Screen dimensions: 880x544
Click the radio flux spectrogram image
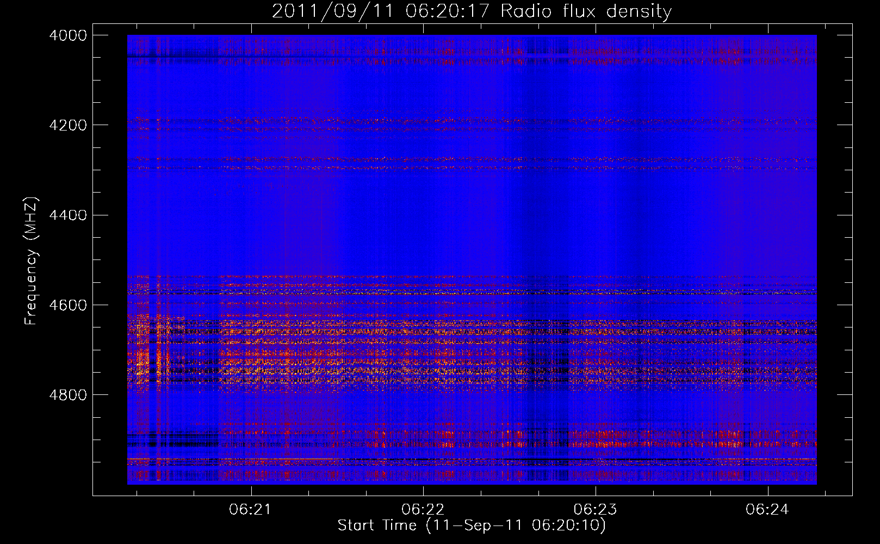(472, 259)
